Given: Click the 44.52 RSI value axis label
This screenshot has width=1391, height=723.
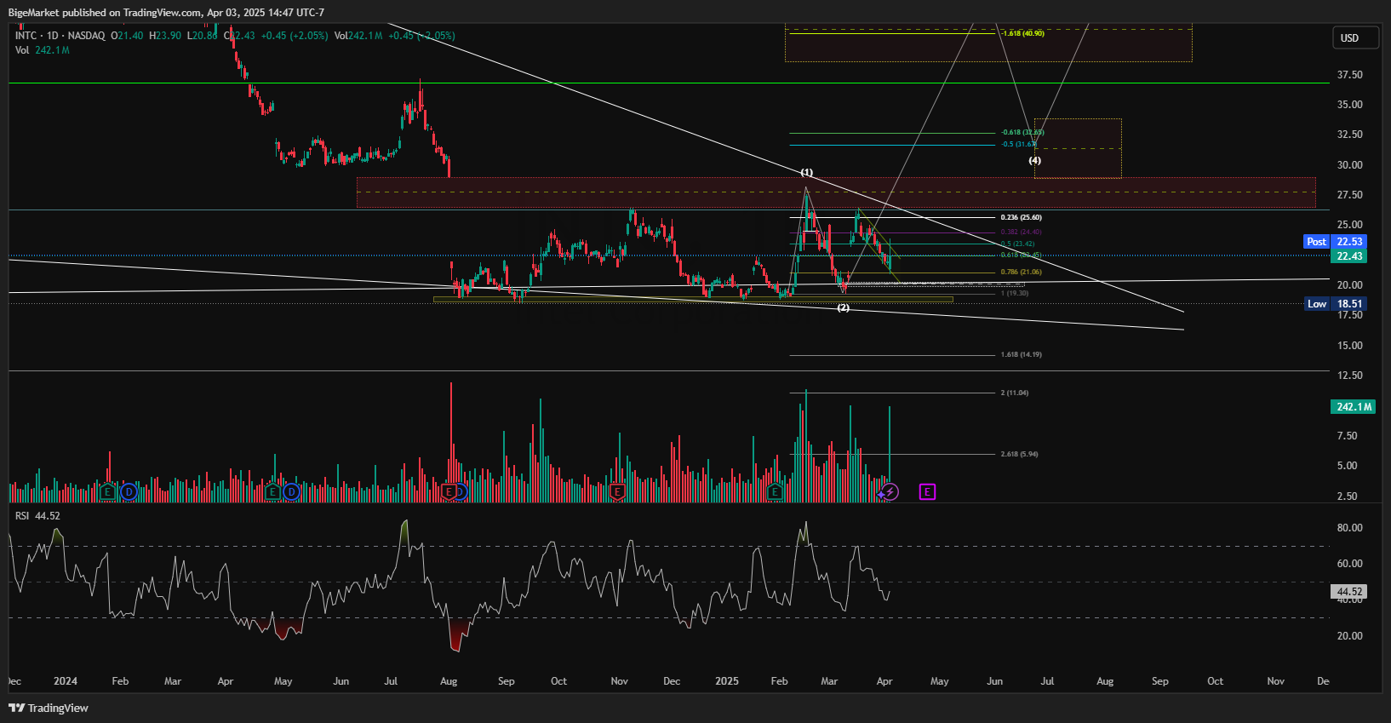Looking at the screenshot, I should [x=1349, y=591].
